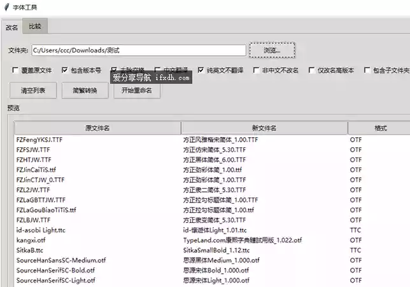Click new name 方正仿宋简体_5.30.TTF

coord(215,150)
